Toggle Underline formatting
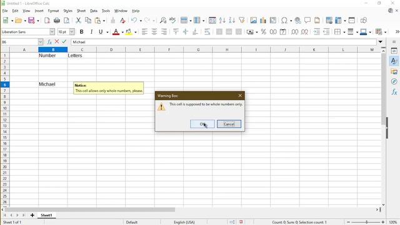The height and width of the screenshot is (225, 400). [101, 32]
